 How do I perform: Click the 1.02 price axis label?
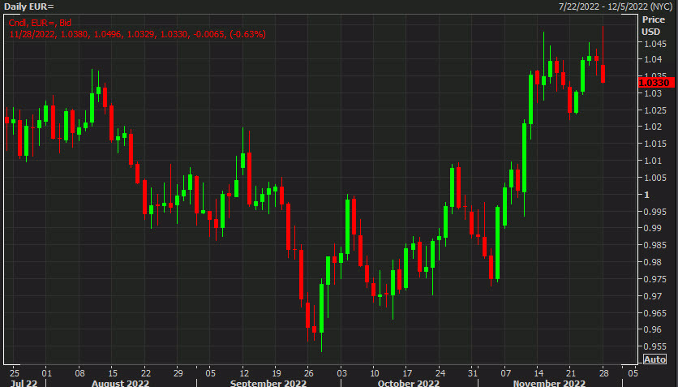coord(653,127)
